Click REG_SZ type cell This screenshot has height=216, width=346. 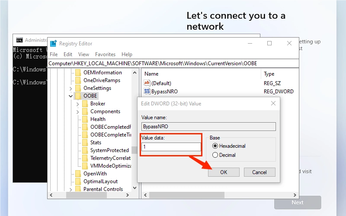(272, 83)
